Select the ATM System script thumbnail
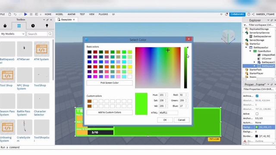Viewport: 276px width, 155px height. pyautogui.click(x=42, y=49)
